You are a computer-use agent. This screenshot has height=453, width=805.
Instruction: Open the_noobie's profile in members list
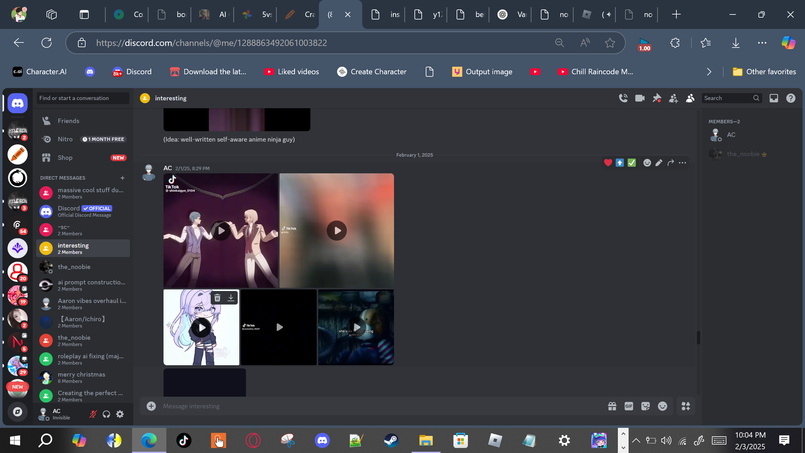752,154
